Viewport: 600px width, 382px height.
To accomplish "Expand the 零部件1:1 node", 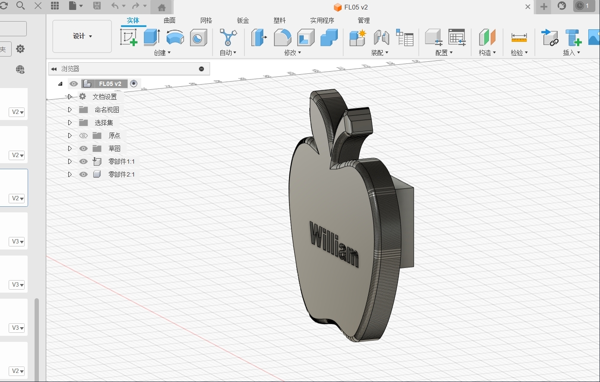I will tap(70, 161).
